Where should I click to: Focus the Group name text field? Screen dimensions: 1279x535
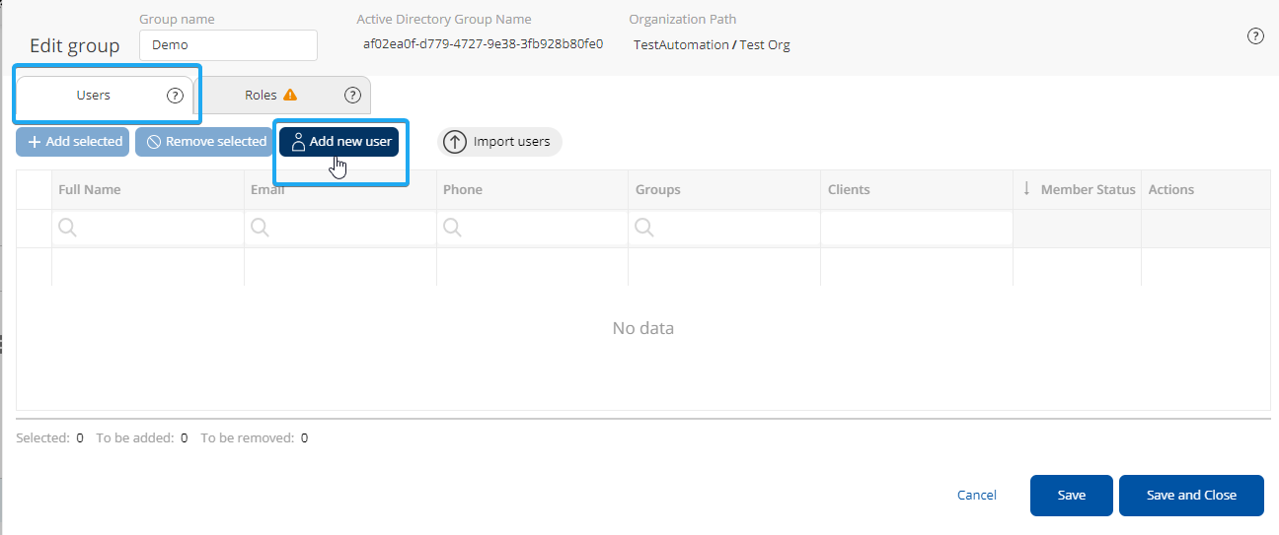[228, 45]
